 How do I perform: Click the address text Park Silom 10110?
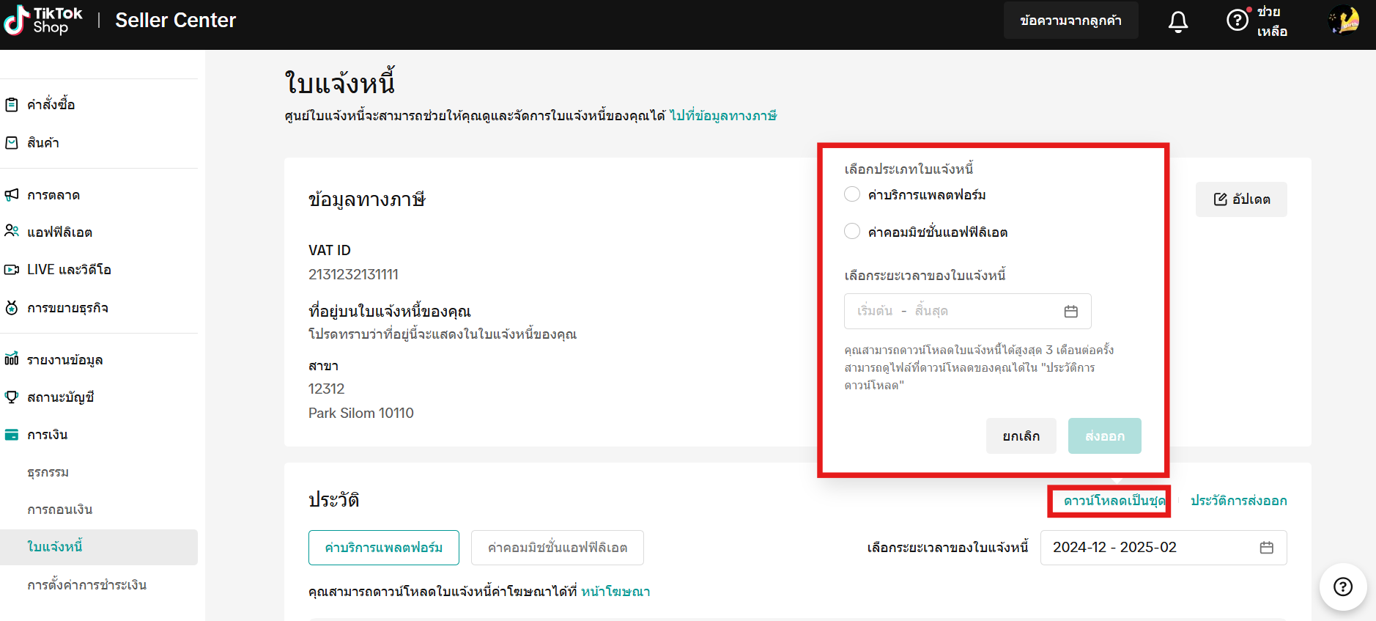tap(361, 413)
